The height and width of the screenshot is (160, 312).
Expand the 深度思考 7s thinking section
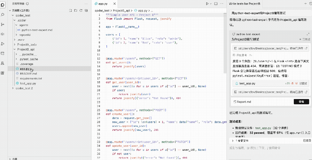coord(242,55)
